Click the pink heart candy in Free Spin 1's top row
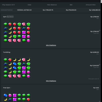Screen dimensions: 102x102 (10, 95)
